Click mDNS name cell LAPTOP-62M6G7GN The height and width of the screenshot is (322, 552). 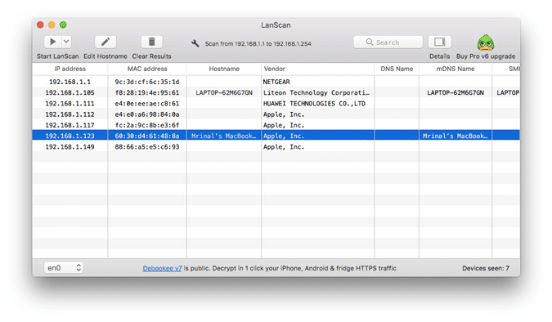pos(456,92)
